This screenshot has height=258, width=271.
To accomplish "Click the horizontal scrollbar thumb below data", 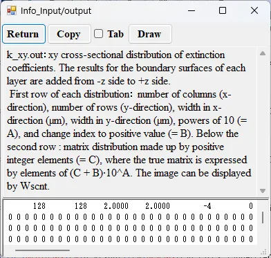I will click(42, 250).
